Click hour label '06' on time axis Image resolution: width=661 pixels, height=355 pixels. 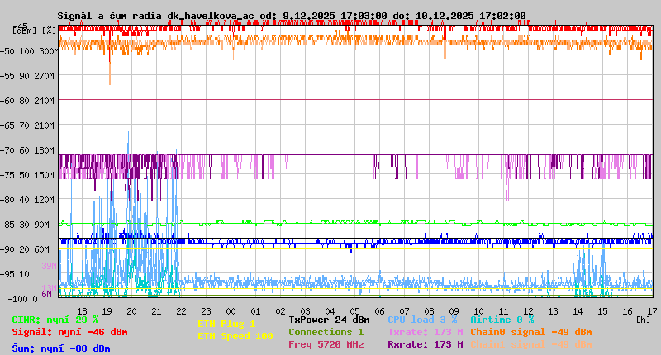click(379, 311)
